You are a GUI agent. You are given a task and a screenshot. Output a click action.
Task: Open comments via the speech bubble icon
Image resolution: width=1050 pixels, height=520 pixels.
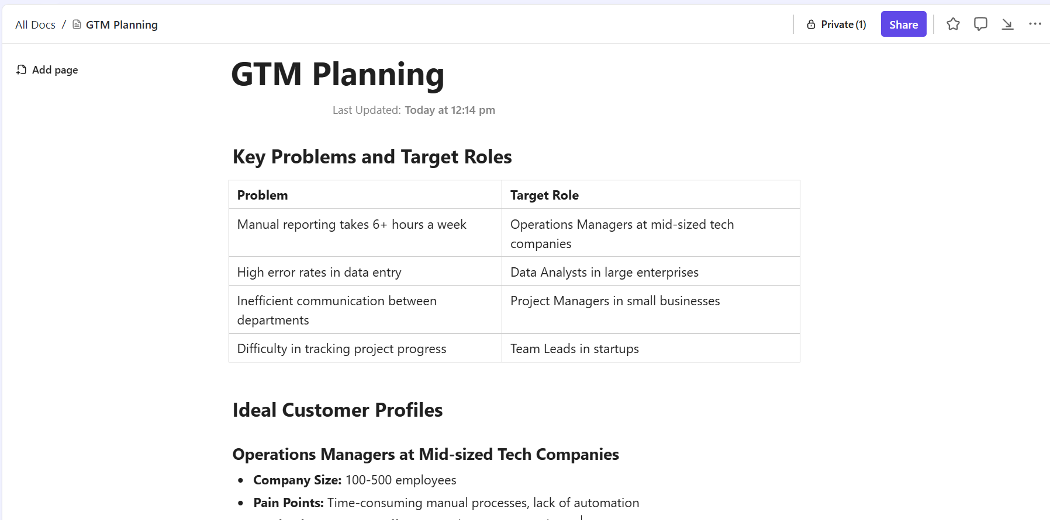click(x=980, y=24)
